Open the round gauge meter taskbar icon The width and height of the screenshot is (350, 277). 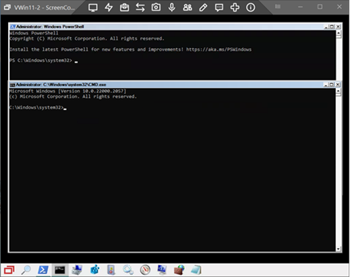click(145, 270)
